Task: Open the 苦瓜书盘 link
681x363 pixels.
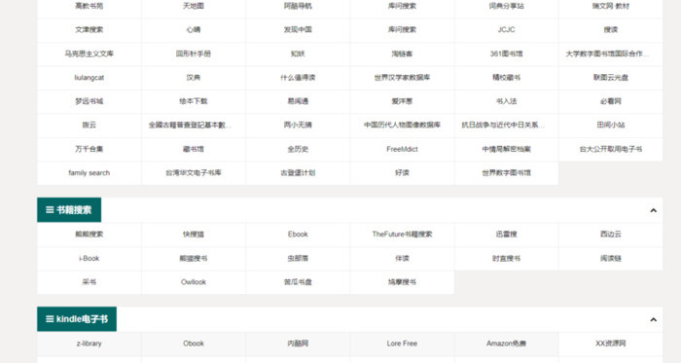Action: 298,282
